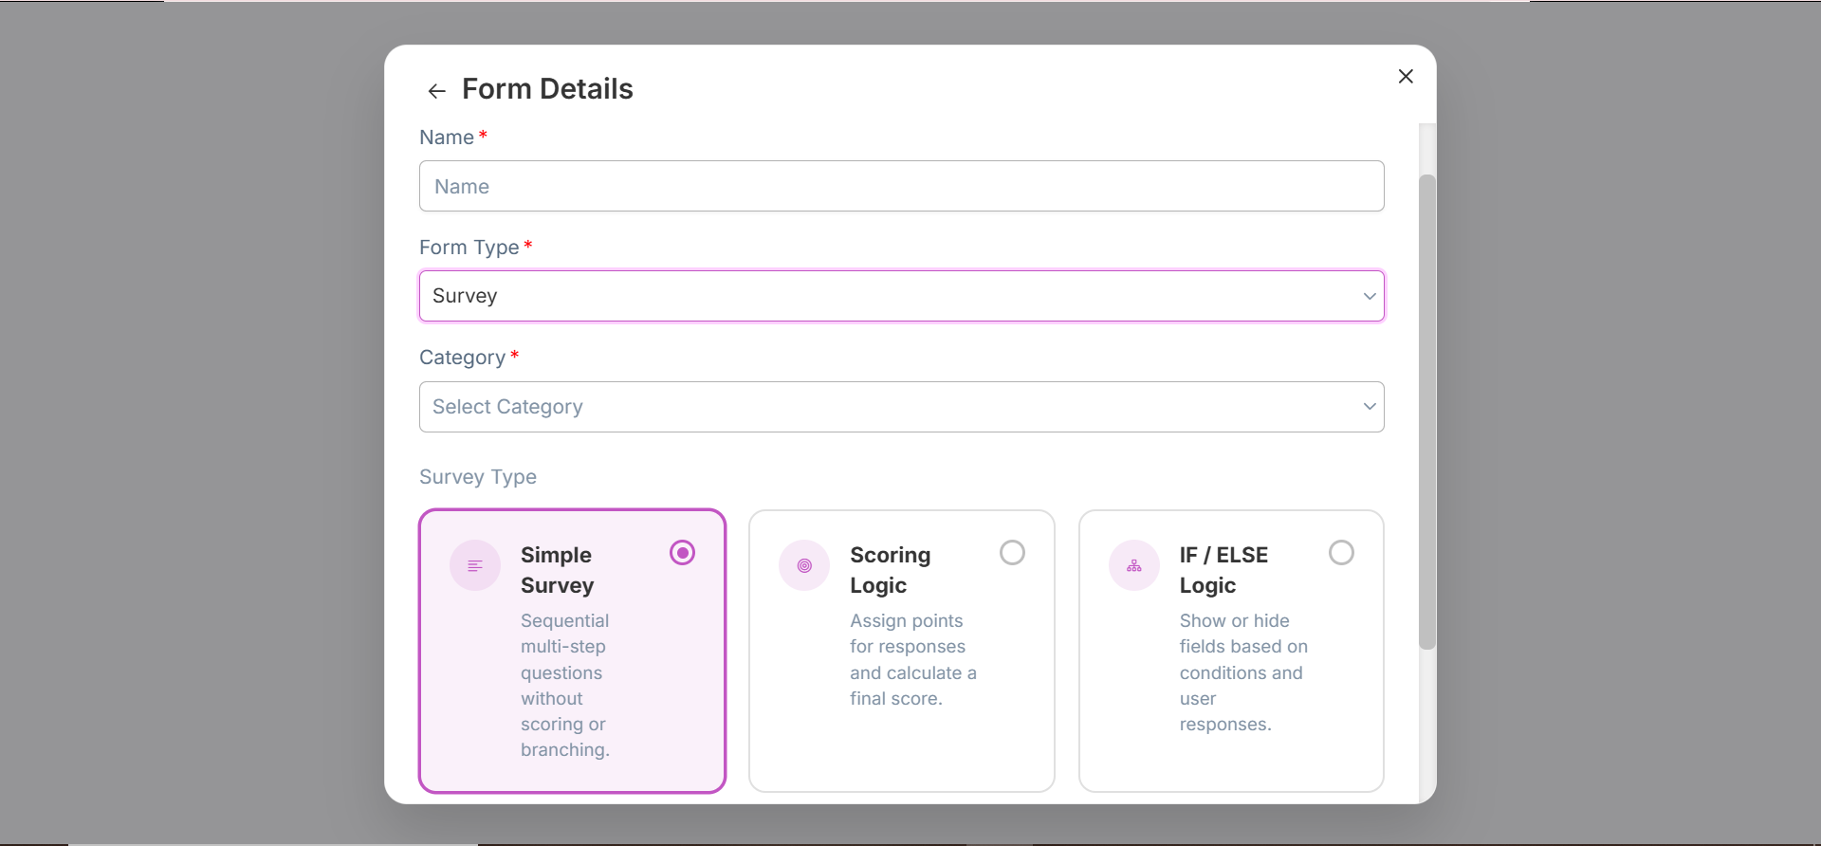Go back using the arrow beside Form Details
1821x846 pixels.
tap(436, 91)
